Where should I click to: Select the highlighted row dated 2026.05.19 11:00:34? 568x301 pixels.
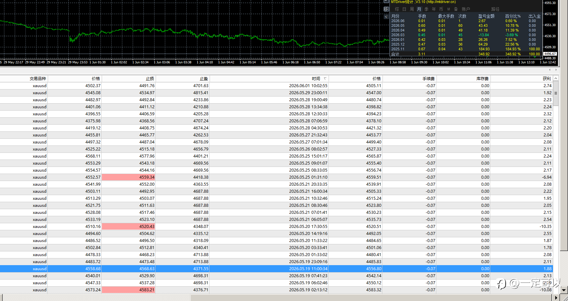click(x=276, y=269)
